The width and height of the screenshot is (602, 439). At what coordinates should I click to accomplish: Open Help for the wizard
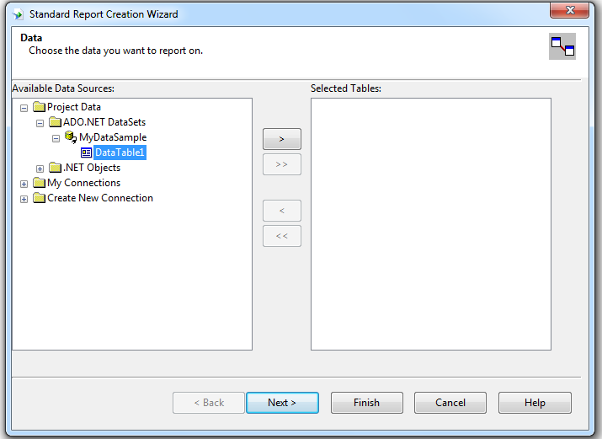535,403
